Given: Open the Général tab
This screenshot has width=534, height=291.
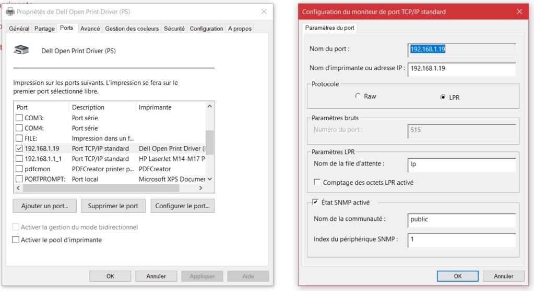Looking at the screenshot, I should 19,29.
